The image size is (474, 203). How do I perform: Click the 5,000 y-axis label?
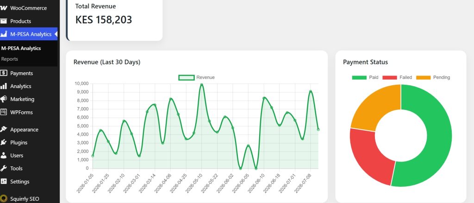point(82,126)
